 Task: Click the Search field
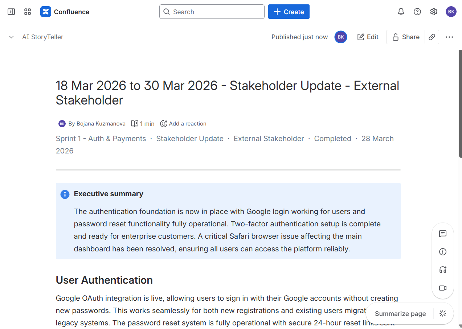[x=212, y=12]
